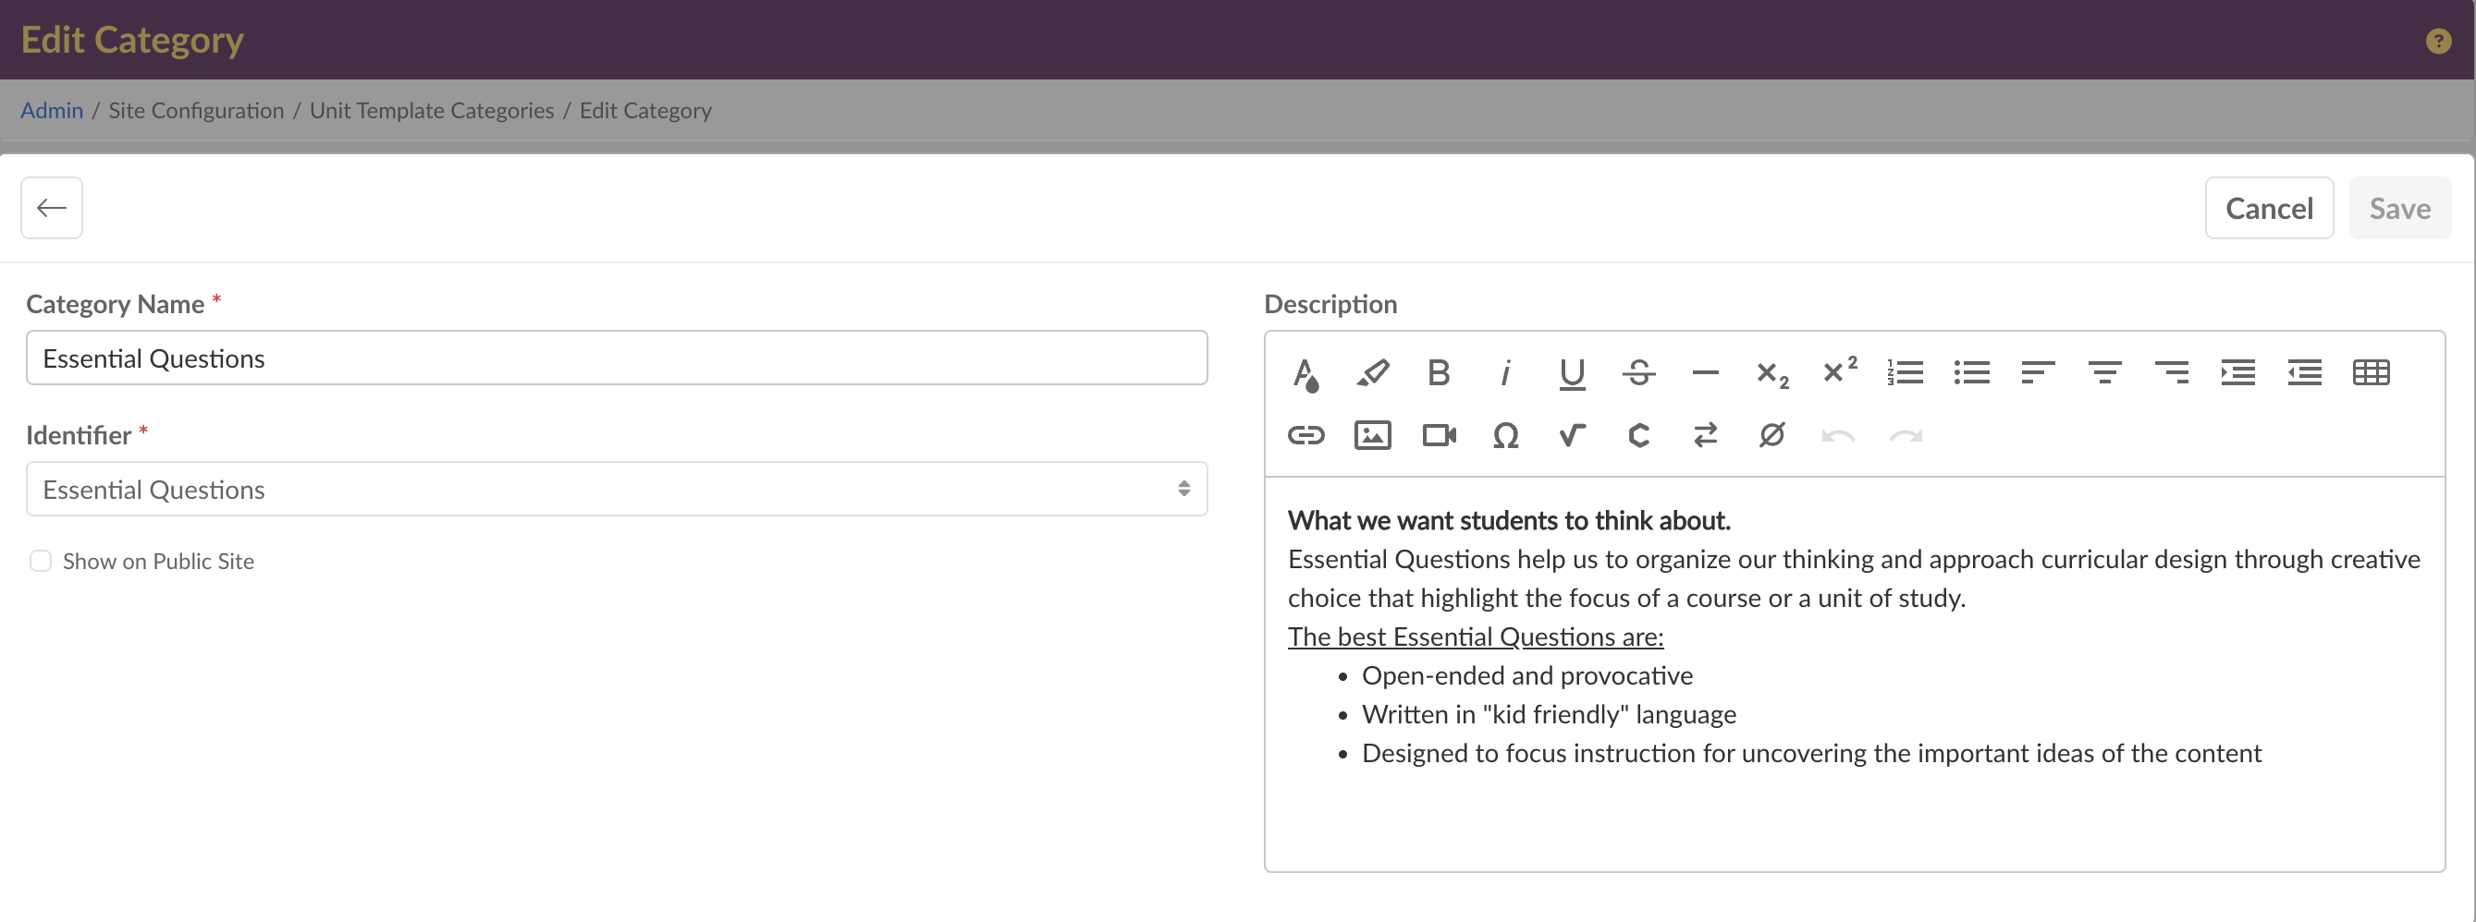This screenshot has width=2476, height=922.
Task: Apply italic formatting to the description
Action: point(1505,372)
